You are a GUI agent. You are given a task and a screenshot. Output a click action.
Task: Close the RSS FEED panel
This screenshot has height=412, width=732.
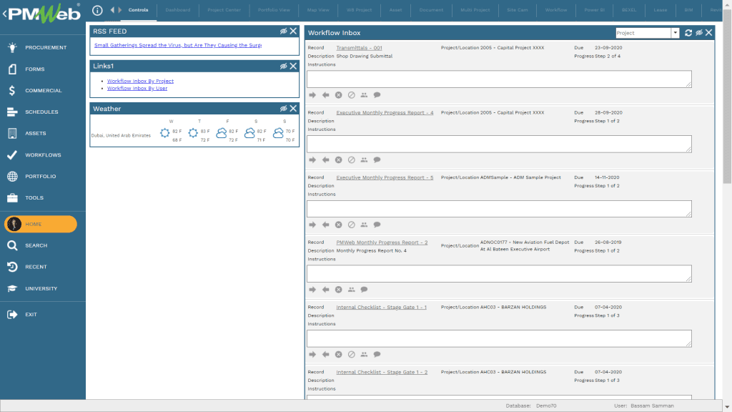[293, 31]
